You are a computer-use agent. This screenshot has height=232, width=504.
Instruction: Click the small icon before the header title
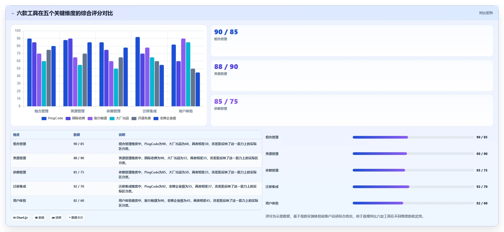(13, 13)
